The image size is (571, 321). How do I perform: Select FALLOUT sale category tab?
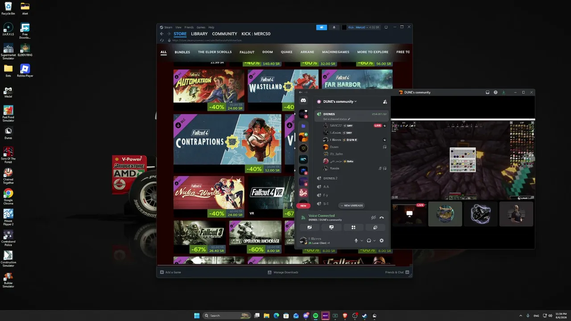[247, 52]
